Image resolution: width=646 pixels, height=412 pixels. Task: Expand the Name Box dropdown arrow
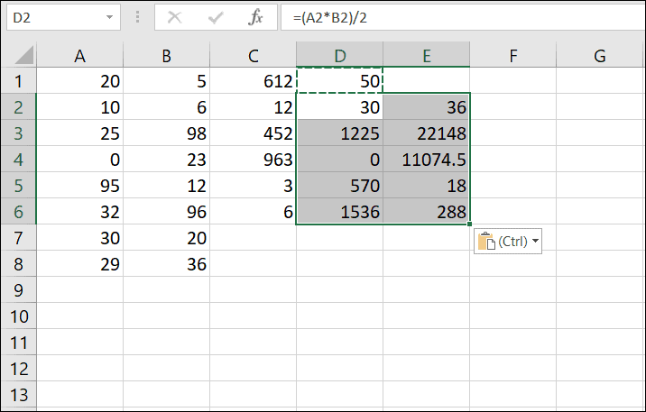109,17
